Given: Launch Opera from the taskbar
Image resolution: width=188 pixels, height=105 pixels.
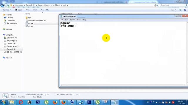Looking at the screenshot, I should [x=21, y=102].
